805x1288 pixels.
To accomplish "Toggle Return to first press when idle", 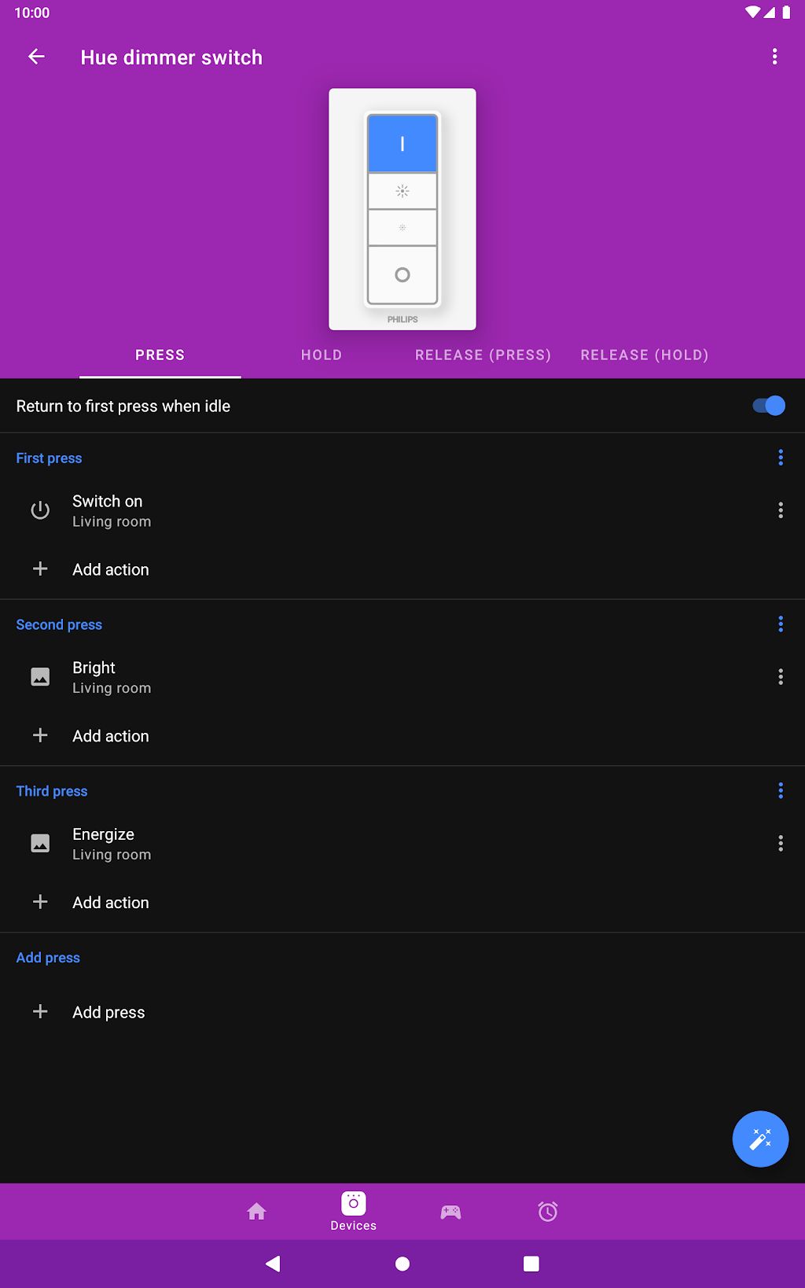I will (x=768, y=406).
